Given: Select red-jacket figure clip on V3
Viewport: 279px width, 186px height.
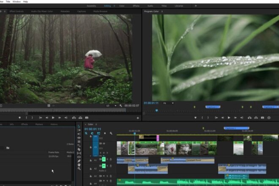Looking at the screenshot, I should [x=170, y=148].
